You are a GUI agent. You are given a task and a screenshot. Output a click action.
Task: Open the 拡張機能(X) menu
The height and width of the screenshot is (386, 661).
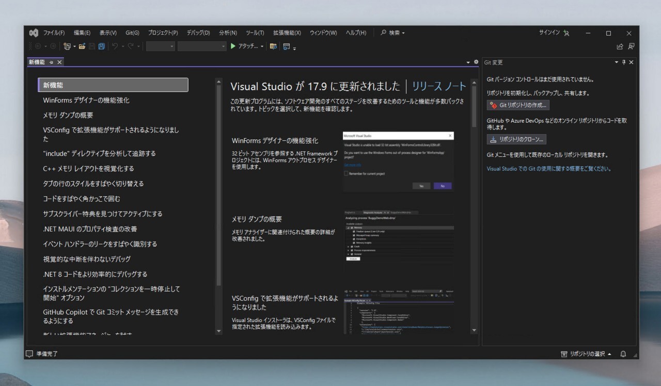tap(288, 33)
